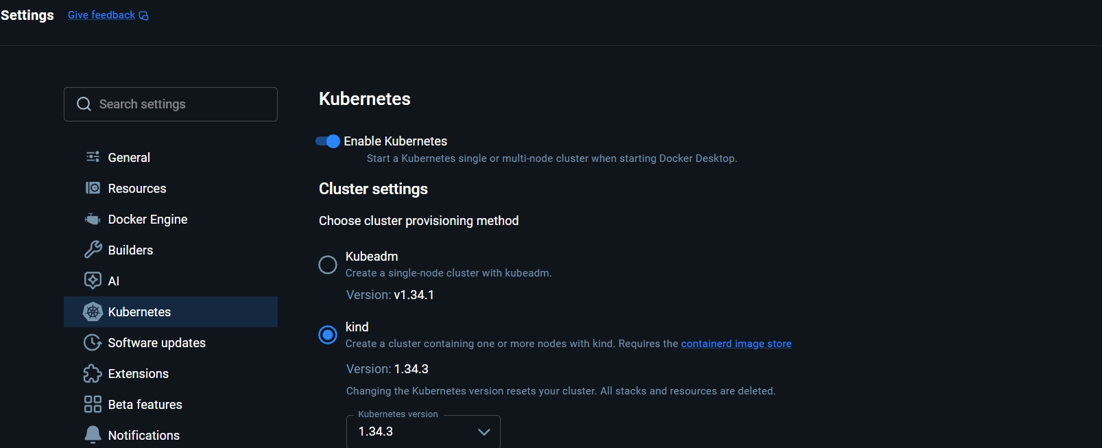Click the General sliders icon

pyautogui.click(x=93, y=157)
